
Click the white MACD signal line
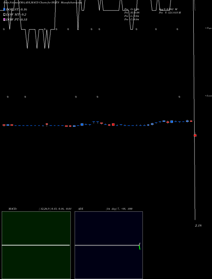[x=36, y=245]
